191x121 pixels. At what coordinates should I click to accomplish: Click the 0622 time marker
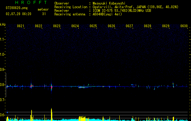[x=39, y=26]
